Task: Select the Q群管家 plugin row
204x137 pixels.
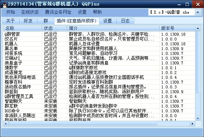Action: 99,34
